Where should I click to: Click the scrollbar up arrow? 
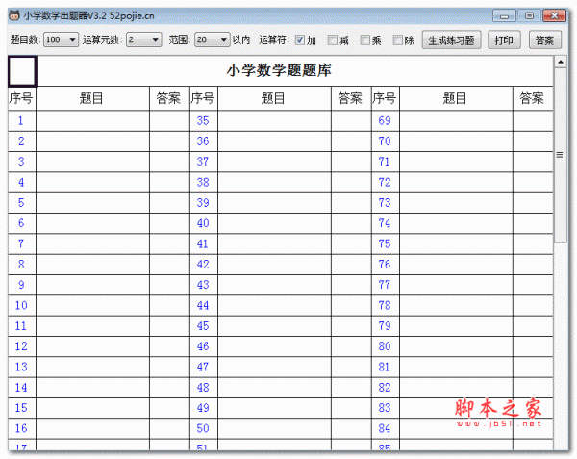click(x=560, y=62)
